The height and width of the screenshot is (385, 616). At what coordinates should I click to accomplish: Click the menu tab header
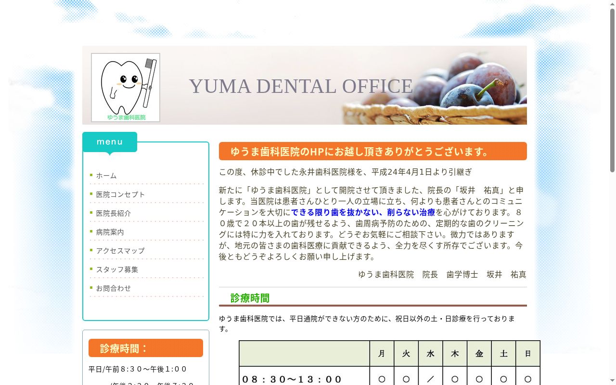110,142
